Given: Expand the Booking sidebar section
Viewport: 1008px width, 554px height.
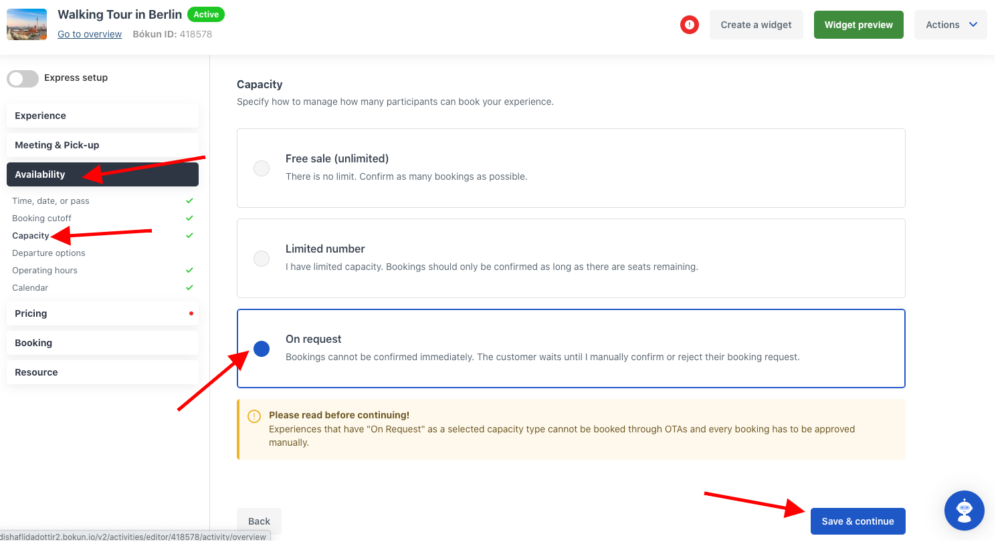Looking at the screenshot, I should point(102,343).
